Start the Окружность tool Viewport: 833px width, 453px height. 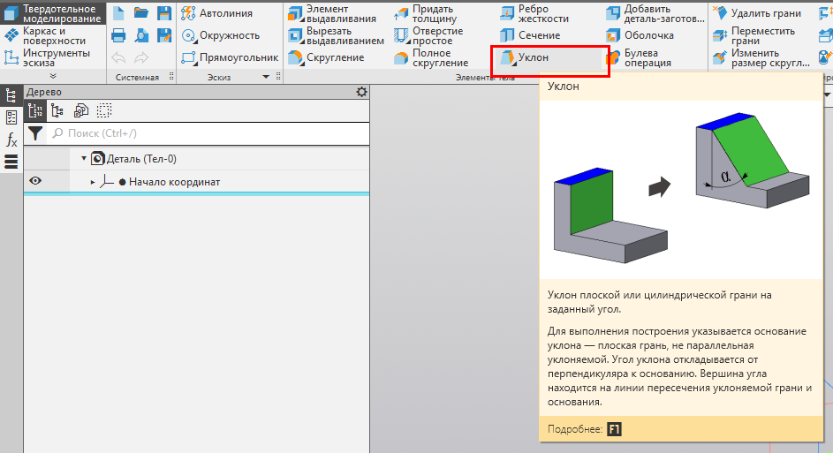click(221, 35)
